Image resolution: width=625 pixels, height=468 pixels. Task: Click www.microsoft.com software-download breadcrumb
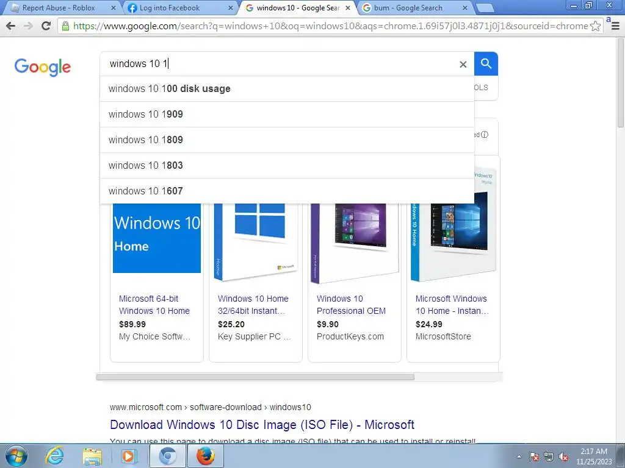pos(210,407)
